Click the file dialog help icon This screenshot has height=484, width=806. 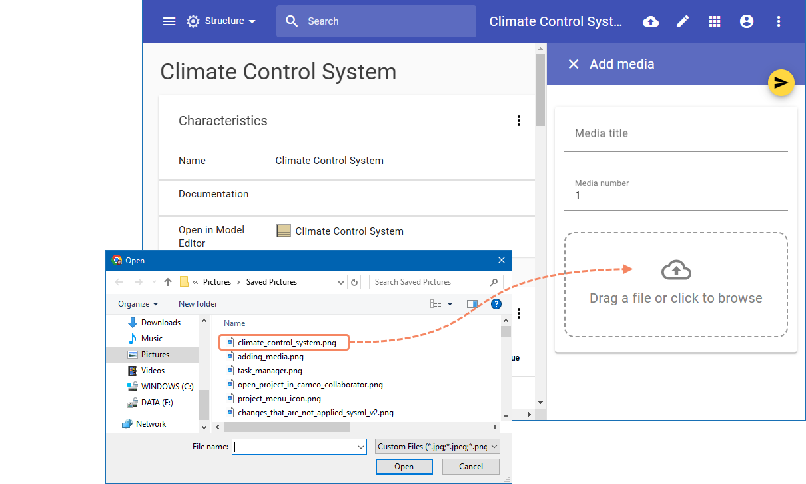click(x=496, y=304)
